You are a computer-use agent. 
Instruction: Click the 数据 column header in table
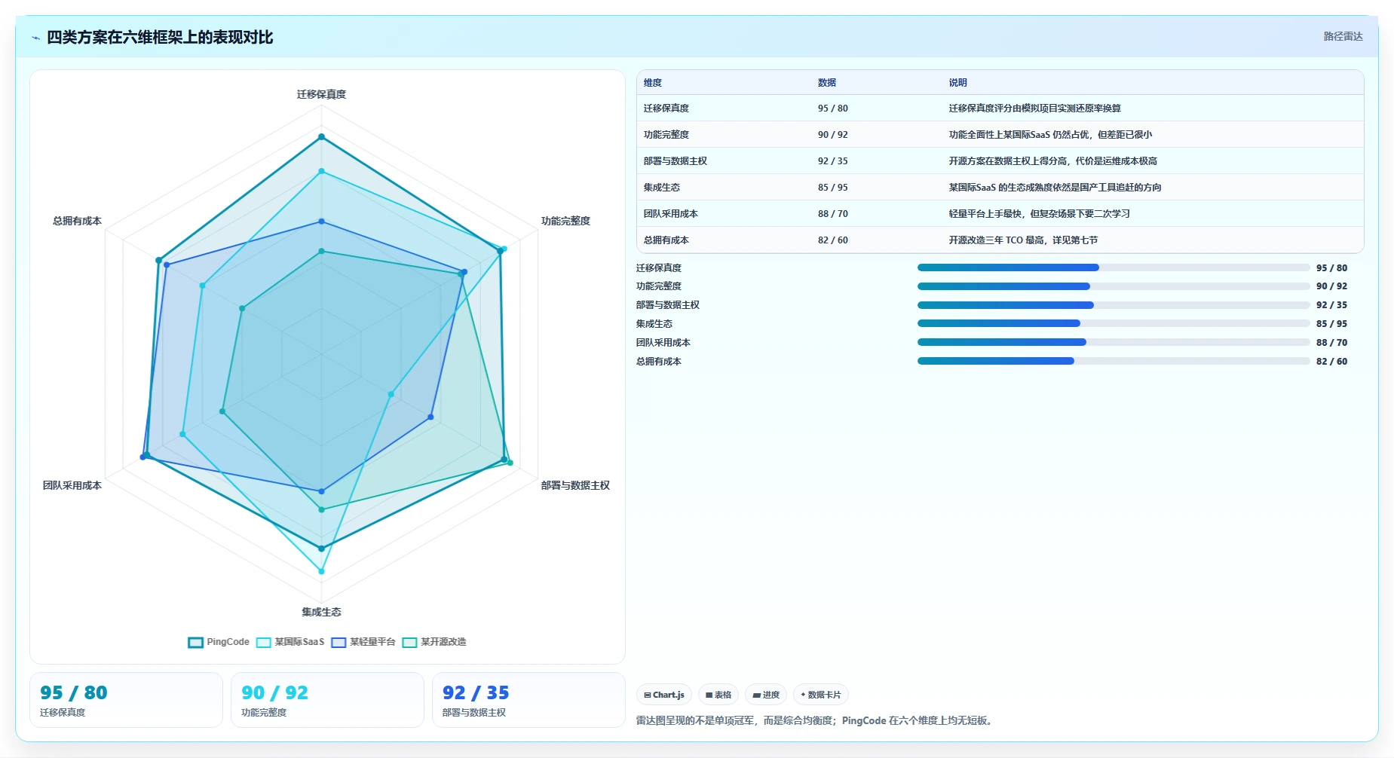(x=827, y=83)
